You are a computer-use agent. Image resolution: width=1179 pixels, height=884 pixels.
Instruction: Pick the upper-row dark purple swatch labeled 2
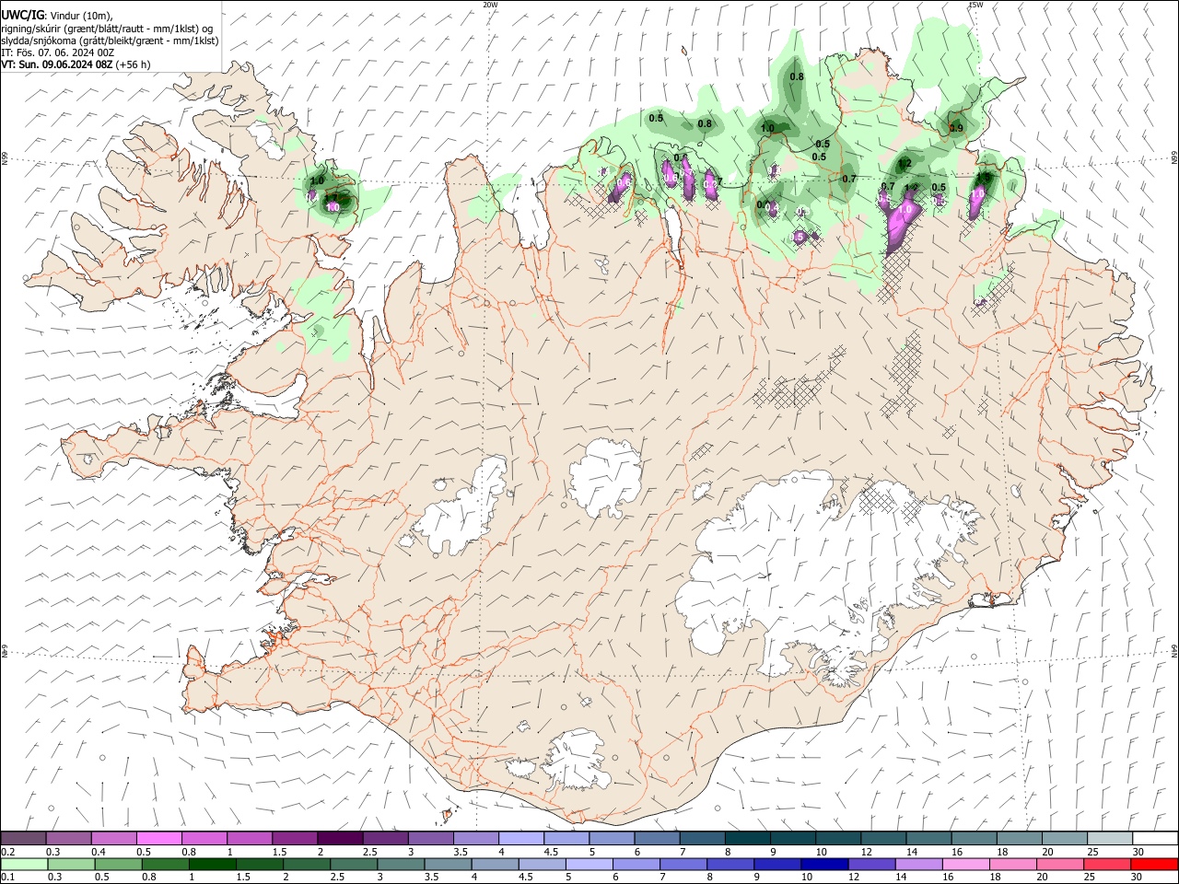coord(340,838)
